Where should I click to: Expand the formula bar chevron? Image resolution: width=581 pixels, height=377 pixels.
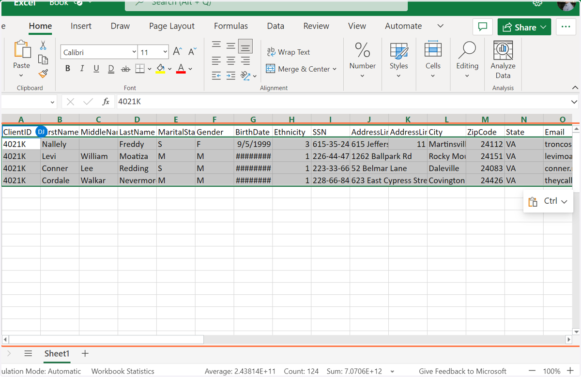574,102
